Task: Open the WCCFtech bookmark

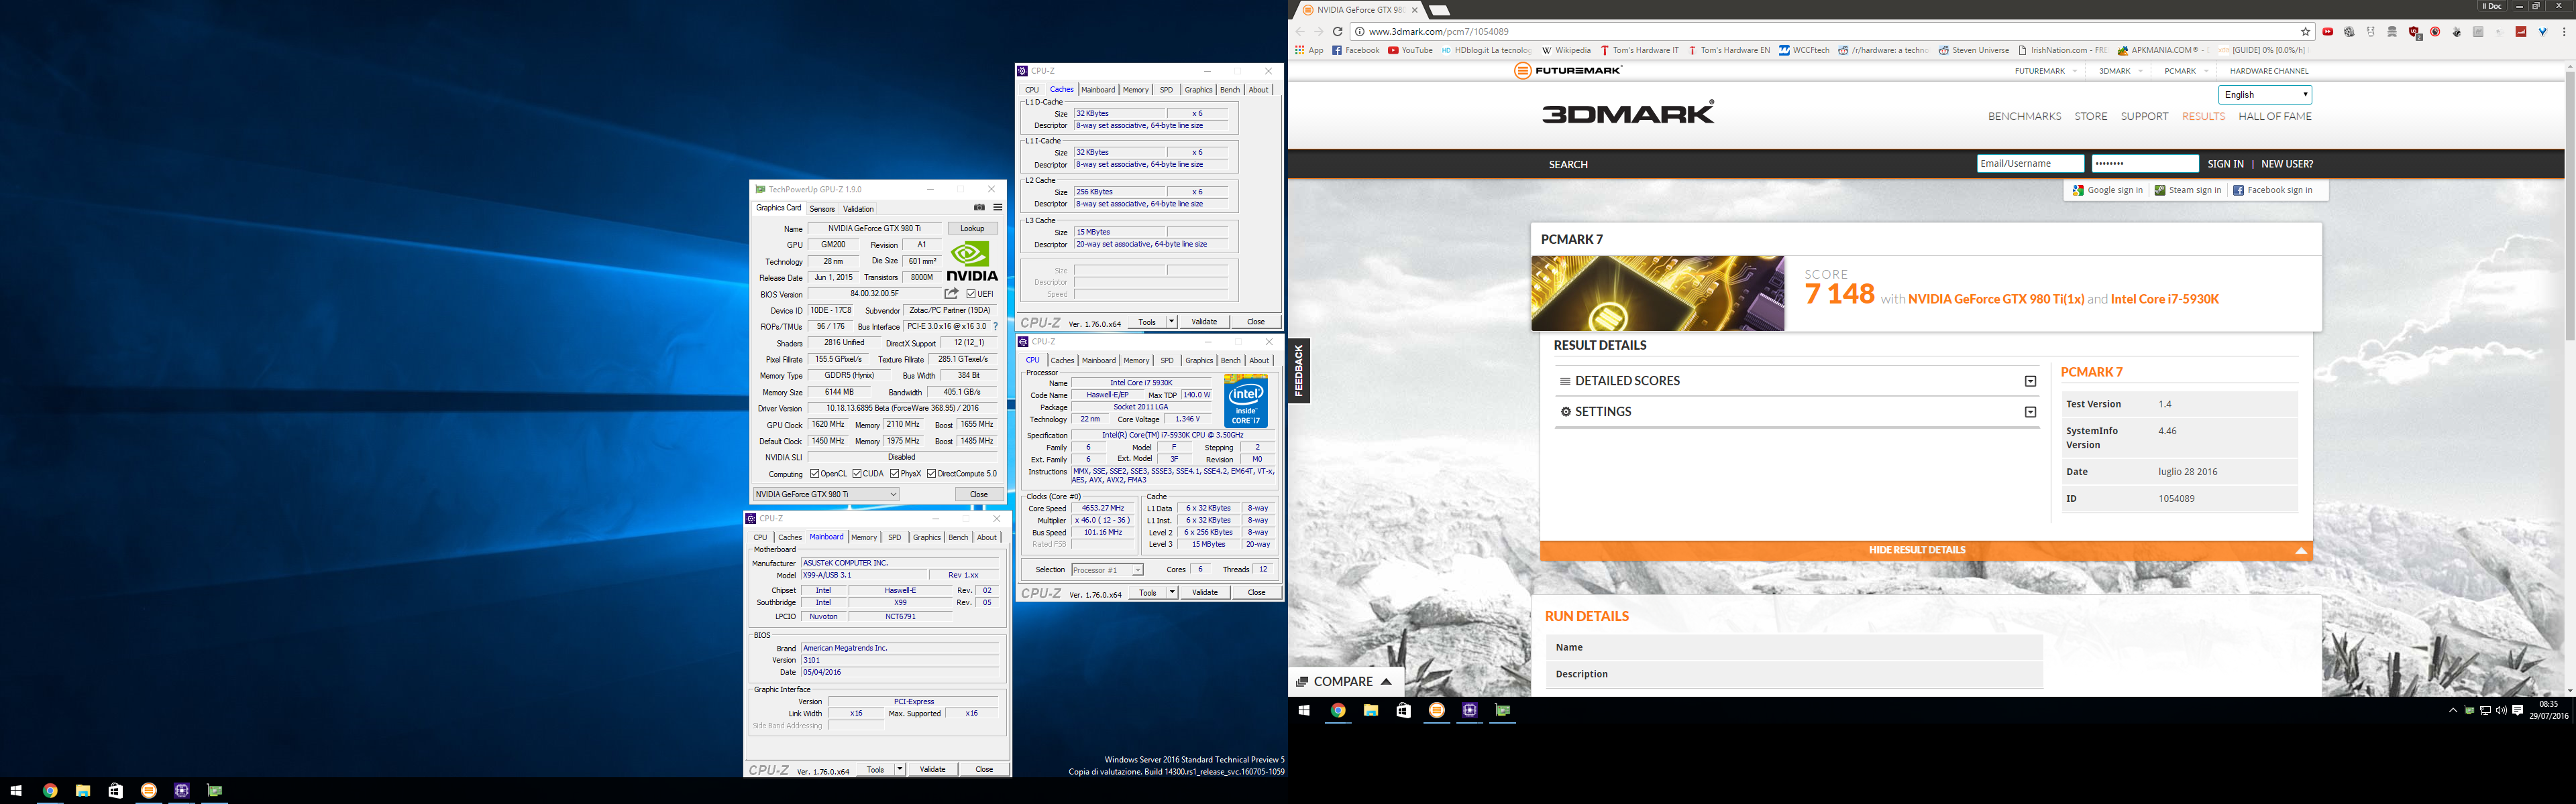Action: pyautogui.click(x=1804, y=50)
